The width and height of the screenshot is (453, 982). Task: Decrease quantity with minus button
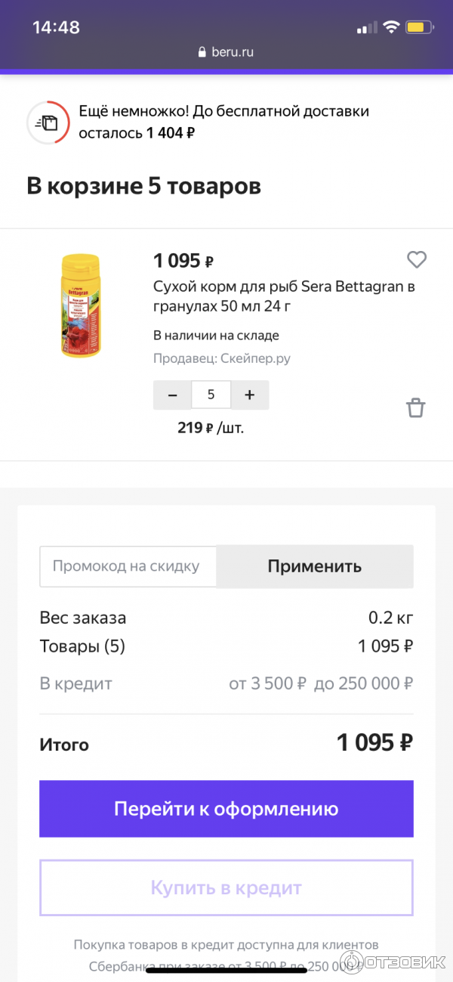point(173,395)
